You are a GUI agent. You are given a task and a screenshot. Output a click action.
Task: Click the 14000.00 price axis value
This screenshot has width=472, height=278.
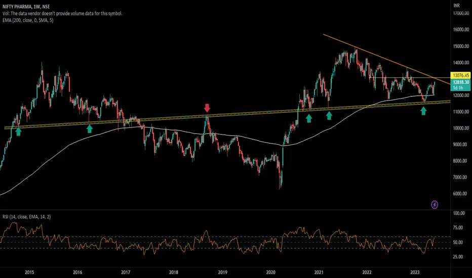461,63
